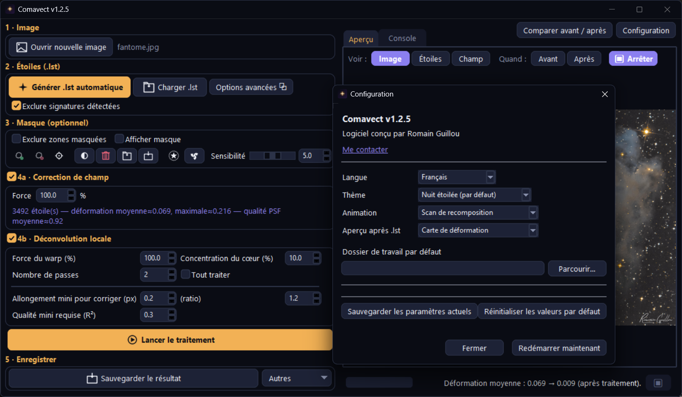Image resolution: width=682 pixels, height=397 pixels.
Task: Toggle the 4a Correction de champ checkbox
Action: point(12,177)
